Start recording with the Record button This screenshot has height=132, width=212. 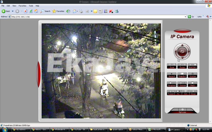tap(172, 75)
